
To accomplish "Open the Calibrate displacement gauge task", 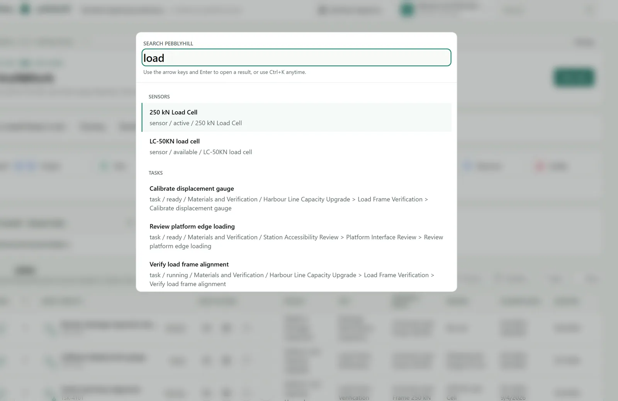I will 296,198.
